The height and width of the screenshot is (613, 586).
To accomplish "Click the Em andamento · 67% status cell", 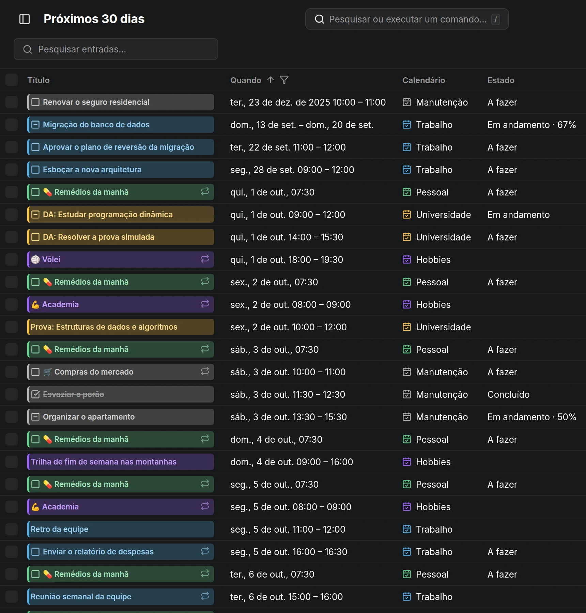I will click(x=531, y=125).
